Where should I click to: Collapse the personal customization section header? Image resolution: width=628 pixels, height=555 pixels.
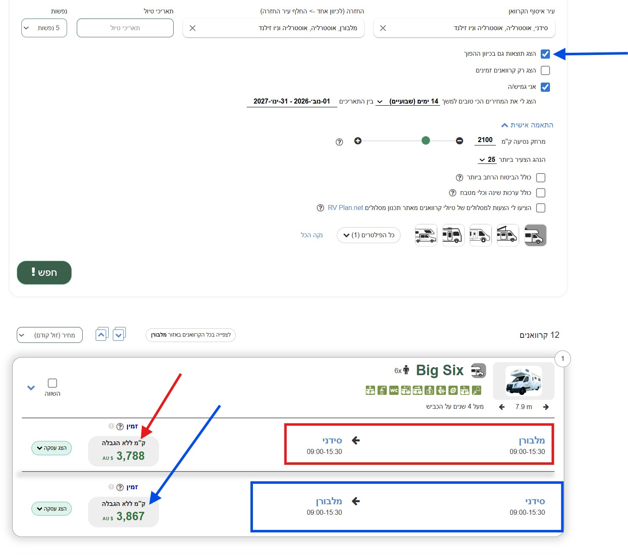pyautogui.click(x=527, y=125)
